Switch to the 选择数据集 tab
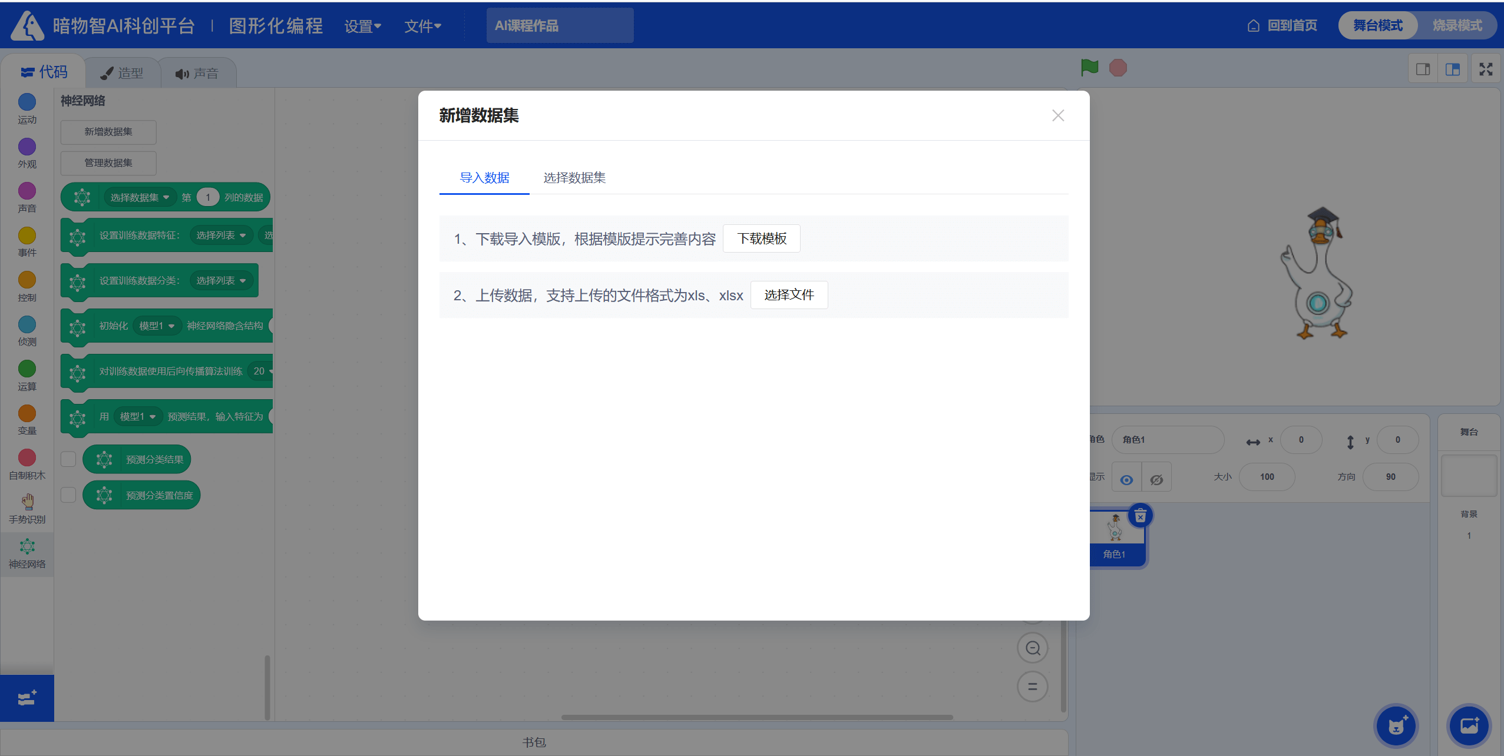 tap(574, 178)
